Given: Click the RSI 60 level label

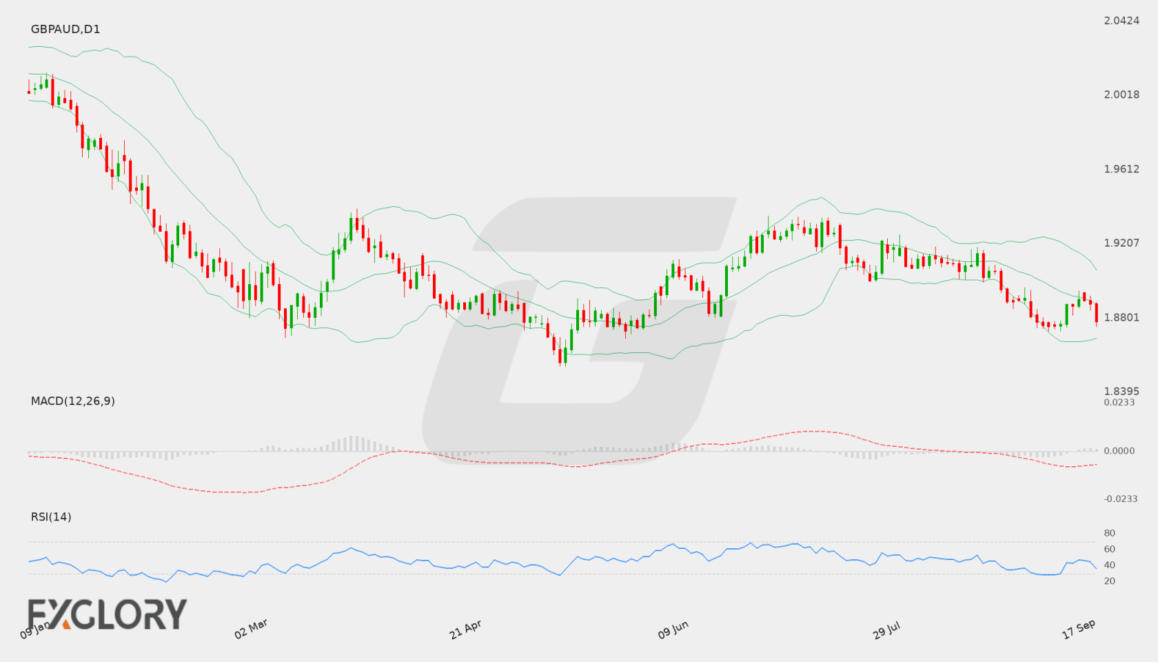Looking at the screenshot, I should [1110, 549].
